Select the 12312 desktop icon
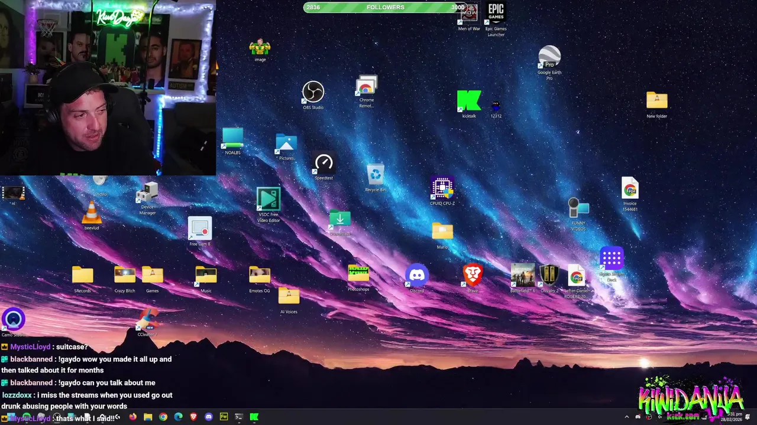The width and height of the screenshot is (757, 425). tap(496, 107)
